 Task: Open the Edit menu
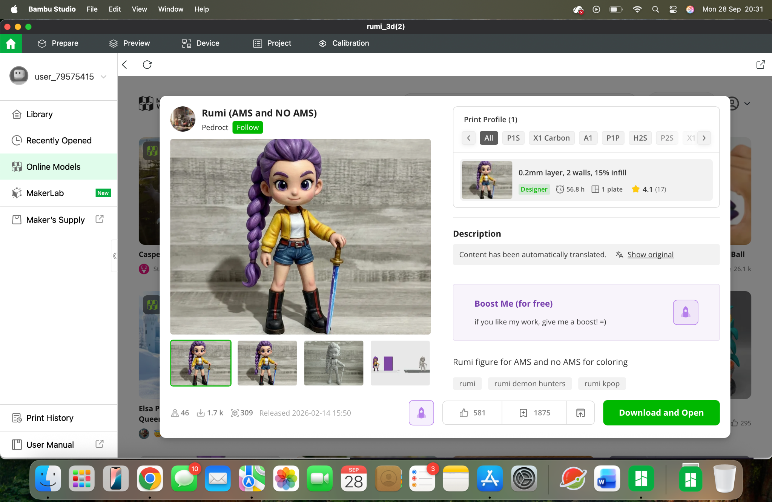pyautogui.click(x=115, y=9)
